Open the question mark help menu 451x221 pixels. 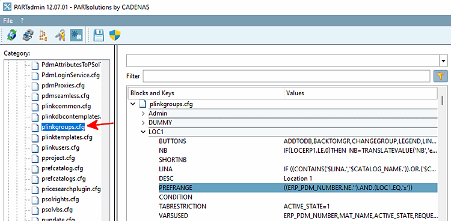pyautogui.click(x=22, y=21)
